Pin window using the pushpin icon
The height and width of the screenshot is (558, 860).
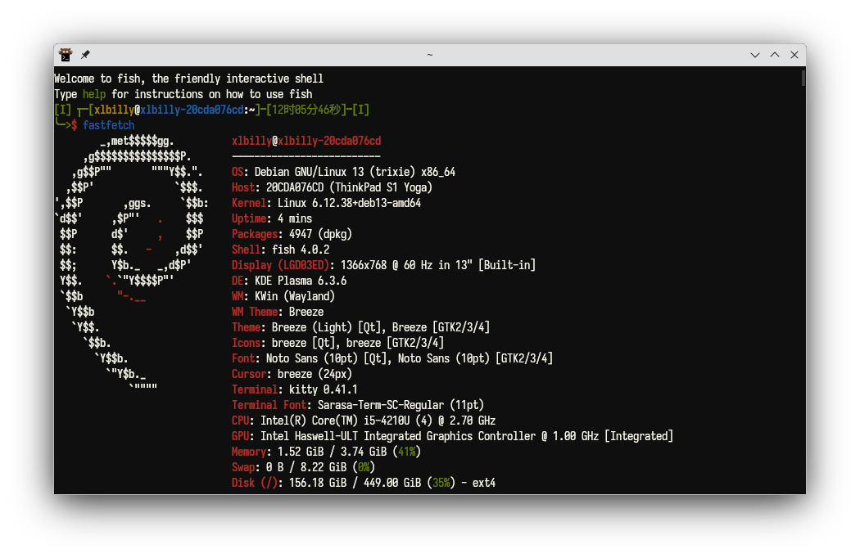85,55
